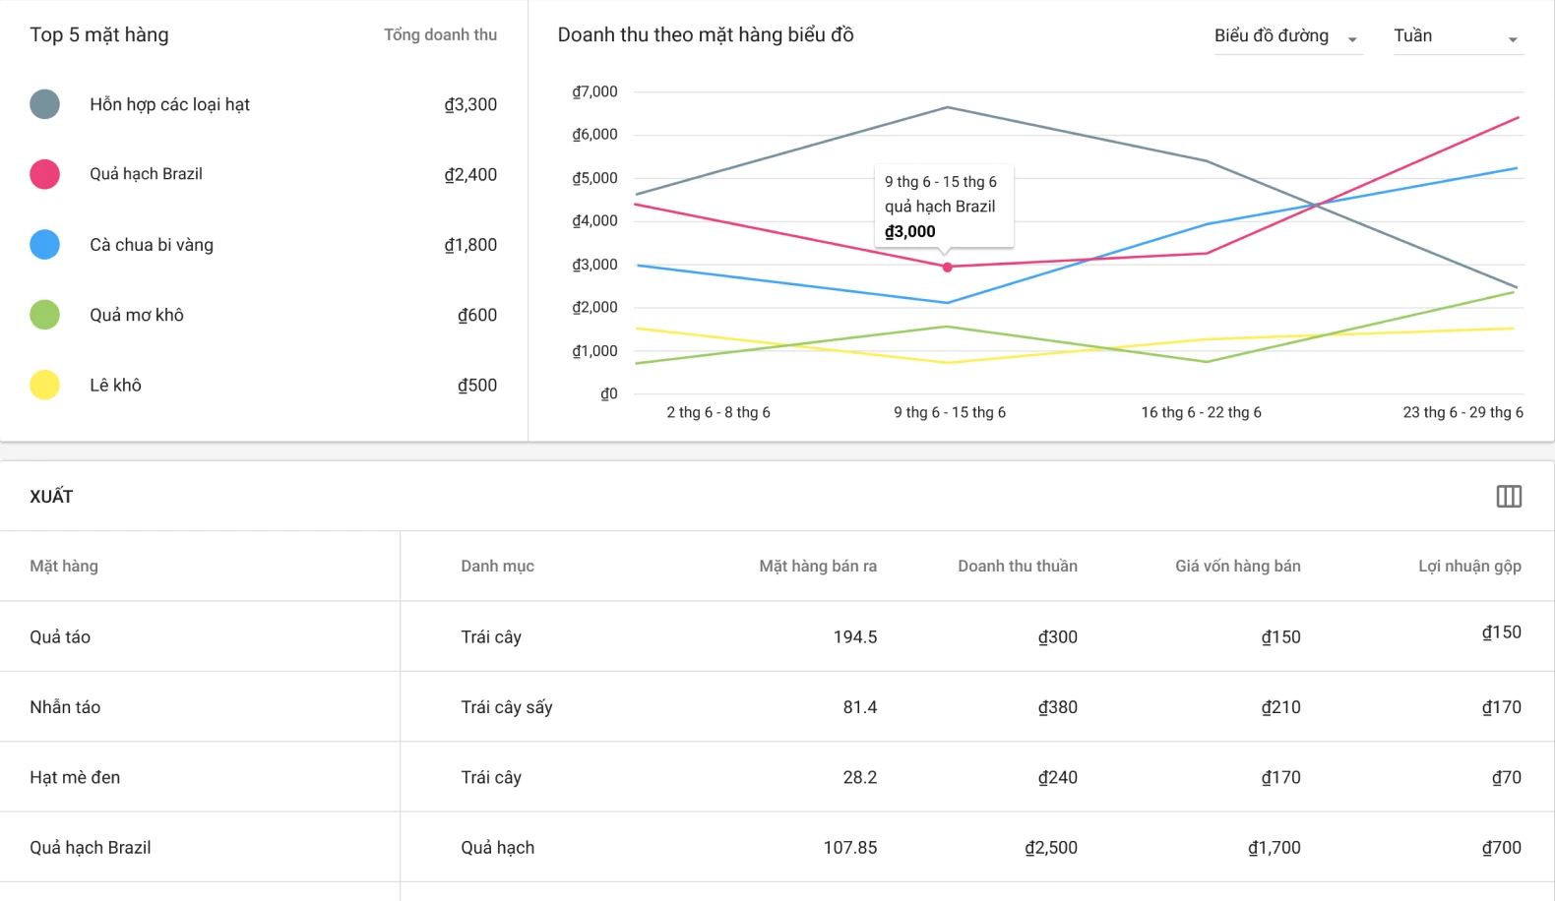Select the Quả táo table row
1555x901 pixels.
60,637
